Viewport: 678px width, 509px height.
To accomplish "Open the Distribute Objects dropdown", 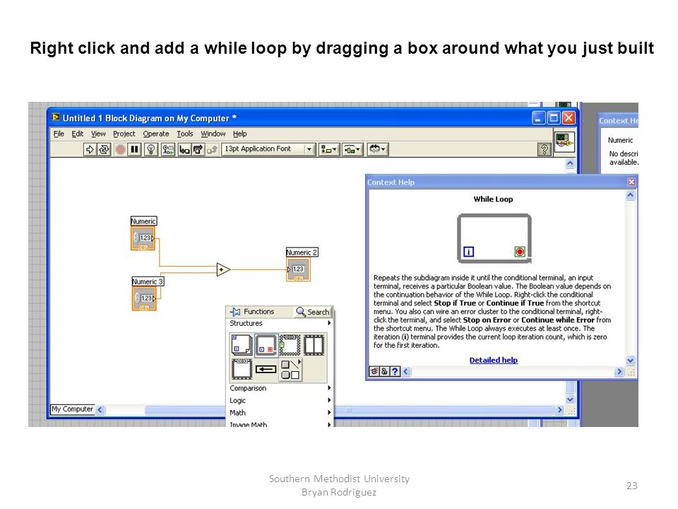I will tap(352, 150).
